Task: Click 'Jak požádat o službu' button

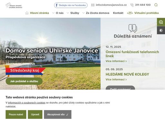Action: [x=24, y=81]
